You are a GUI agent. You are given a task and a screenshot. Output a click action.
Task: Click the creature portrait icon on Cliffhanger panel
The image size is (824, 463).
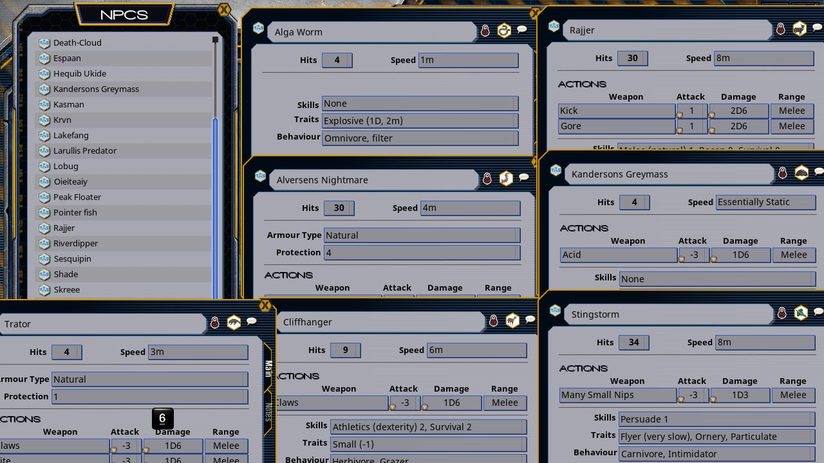tap(512, 320)
